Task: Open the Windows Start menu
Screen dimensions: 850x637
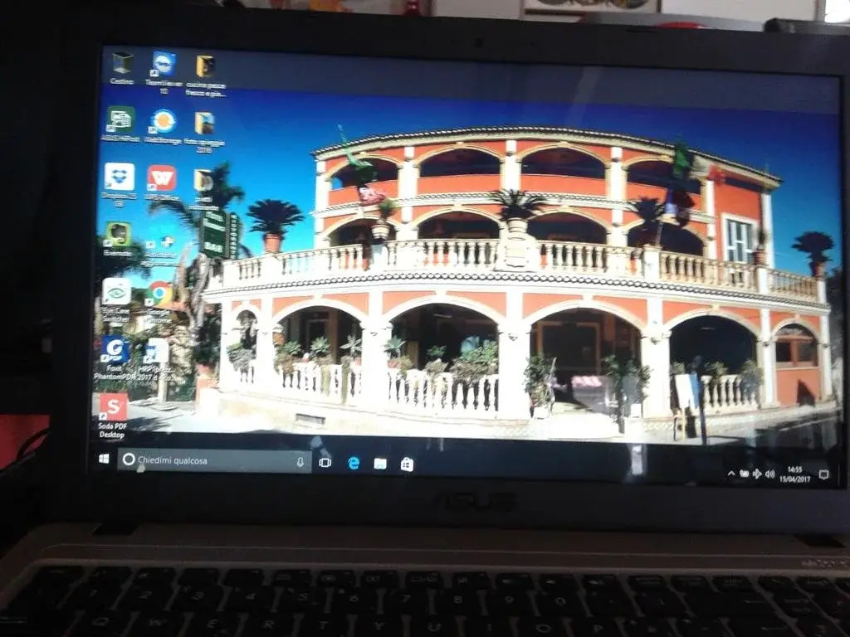Action: tap(104, 459)
